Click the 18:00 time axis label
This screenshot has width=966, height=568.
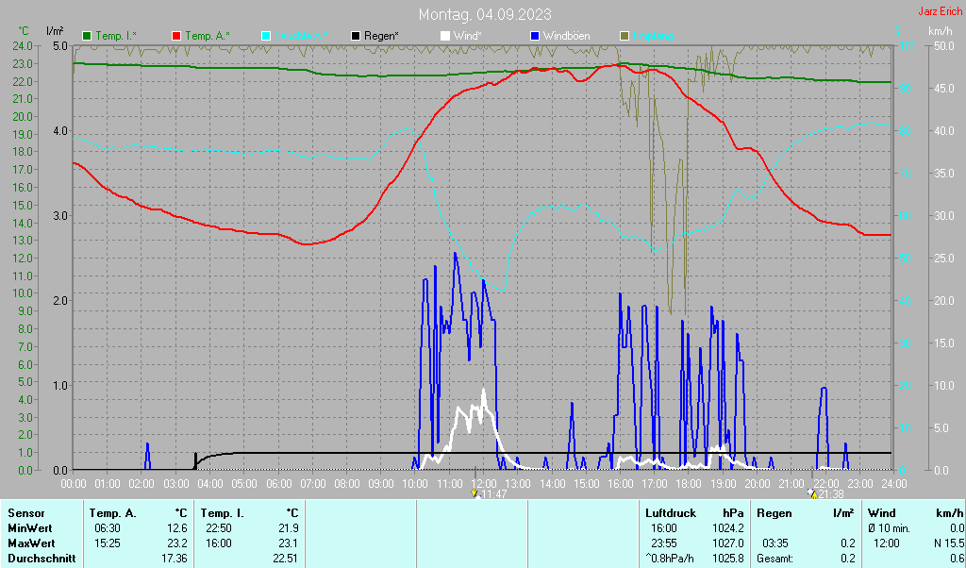(688, 484)
